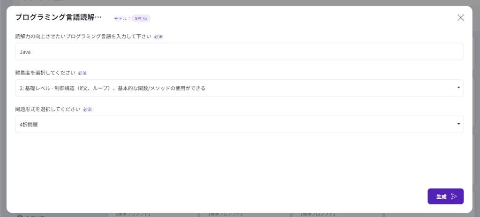This screenshot has width=480, height=217.
Task: Click the leftmost 標準プロンプト card behind dialog
Action: pos(133,215)
